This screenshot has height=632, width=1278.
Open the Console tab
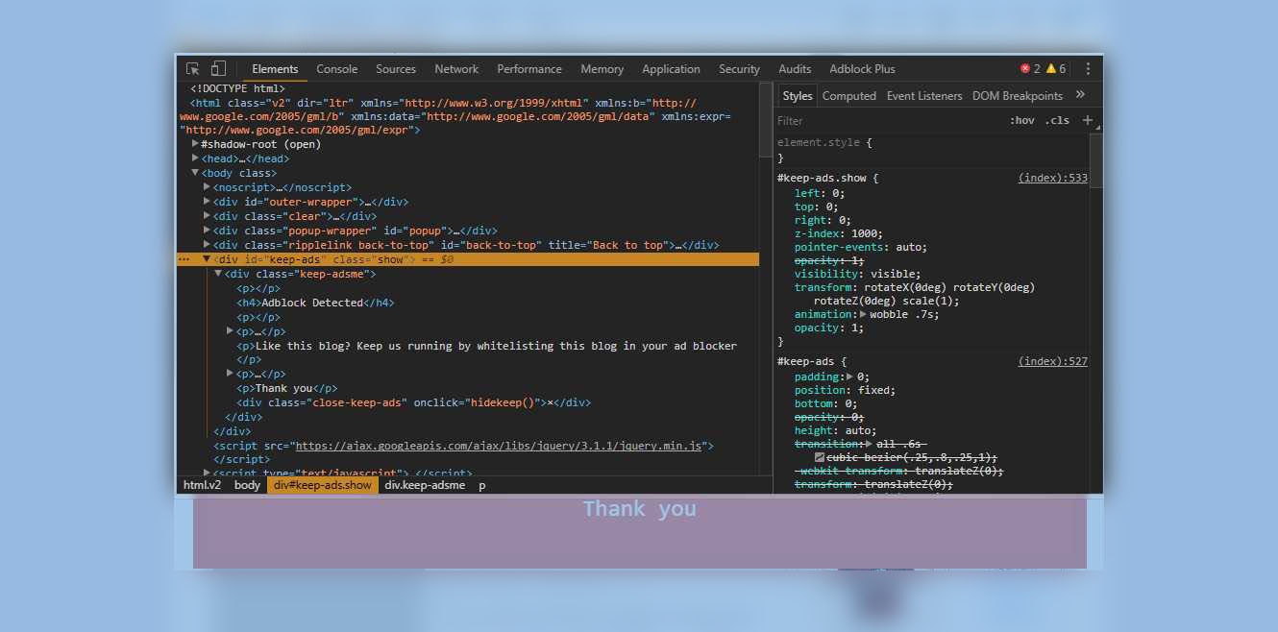[337, 69]
